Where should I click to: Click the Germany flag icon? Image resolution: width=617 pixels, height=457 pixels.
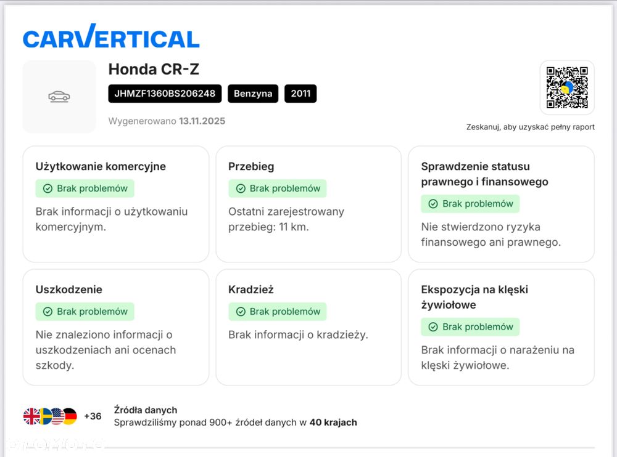[x=70, y=416]
